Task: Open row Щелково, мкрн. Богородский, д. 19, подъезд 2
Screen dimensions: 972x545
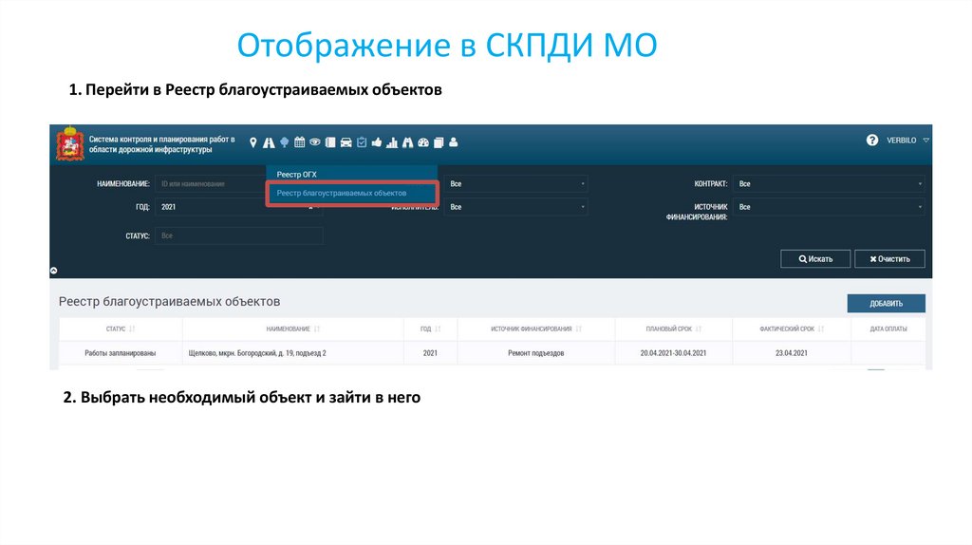Action: pyautogui.click(x=256, y=353)
